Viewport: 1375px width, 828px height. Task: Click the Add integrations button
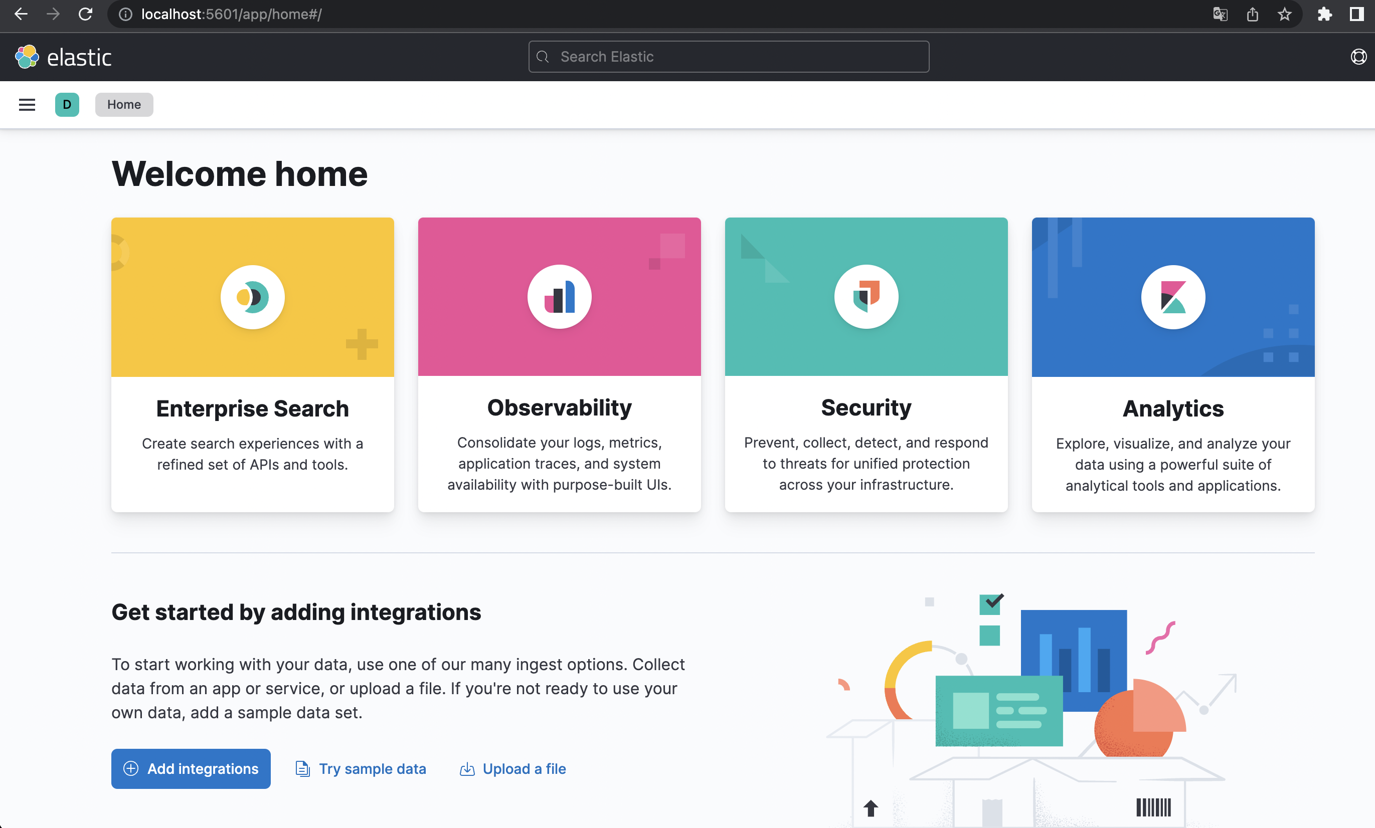point(191,769)
